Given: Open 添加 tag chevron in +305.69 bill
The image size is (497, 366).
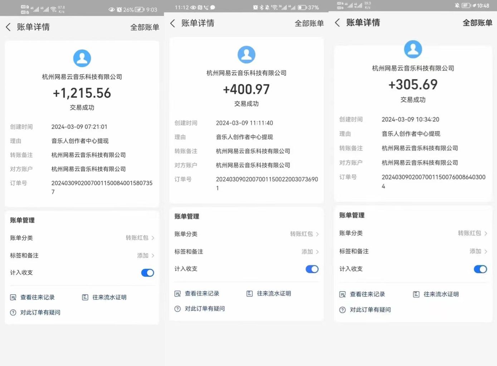Looking at the screenshot, I should click(486, 252).
